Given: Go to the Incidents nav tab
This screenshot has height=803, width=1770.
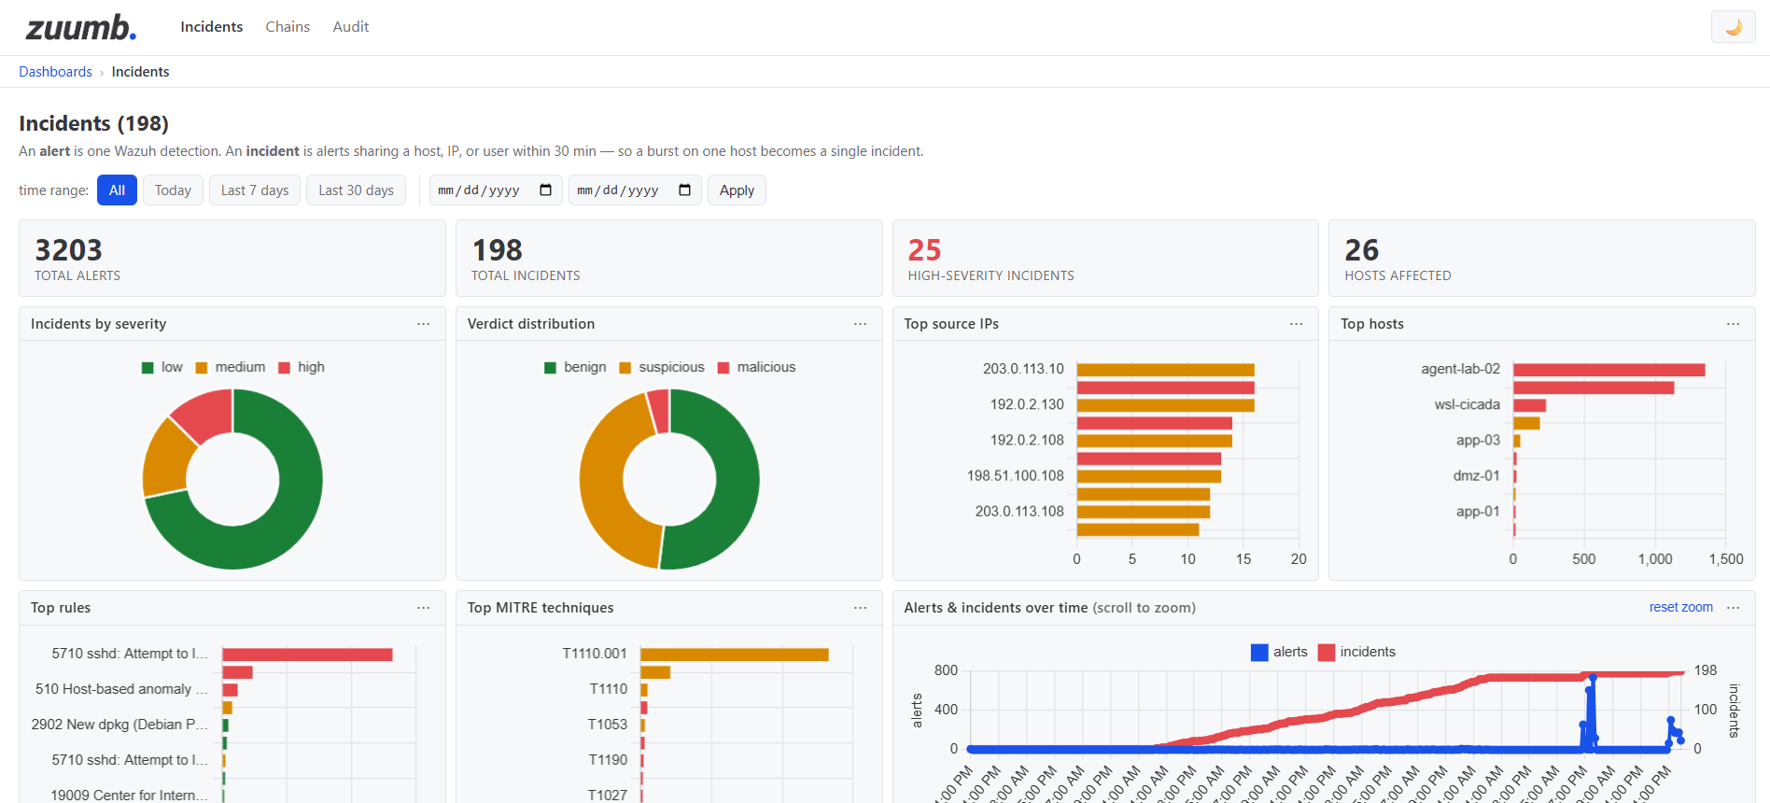Looking at the screenshot, I should [x=212, y=27].
